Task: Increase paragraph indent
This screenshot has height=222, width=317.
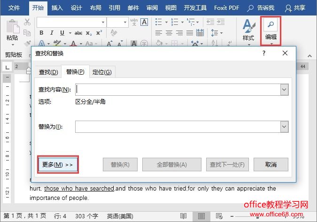Action: [x=221, y=22]
